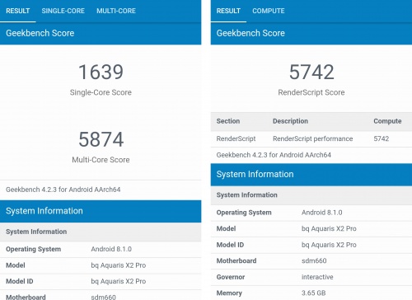Click the 1639 Single-Core Score value
Image resolution: width=412 pixels, height=300 pixels.
pos(101,72)
